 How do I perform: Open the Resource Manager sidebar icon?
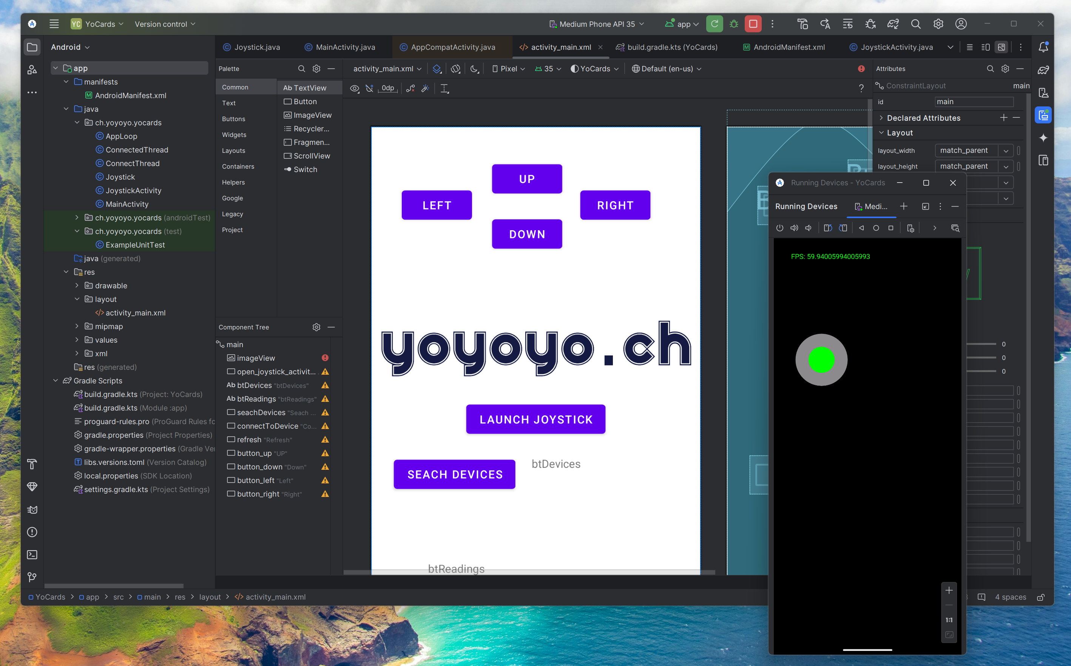pos(32,70)
